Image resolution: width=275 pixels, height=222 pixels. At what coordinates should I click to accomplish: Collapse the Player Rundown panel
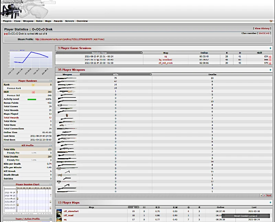[x=51, y=81]
